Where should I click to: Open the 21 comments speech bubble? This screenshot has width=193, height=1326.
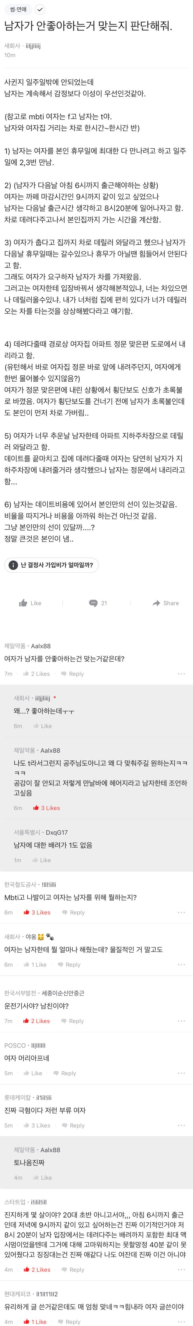pyautogui.click(x=98, y=603)
